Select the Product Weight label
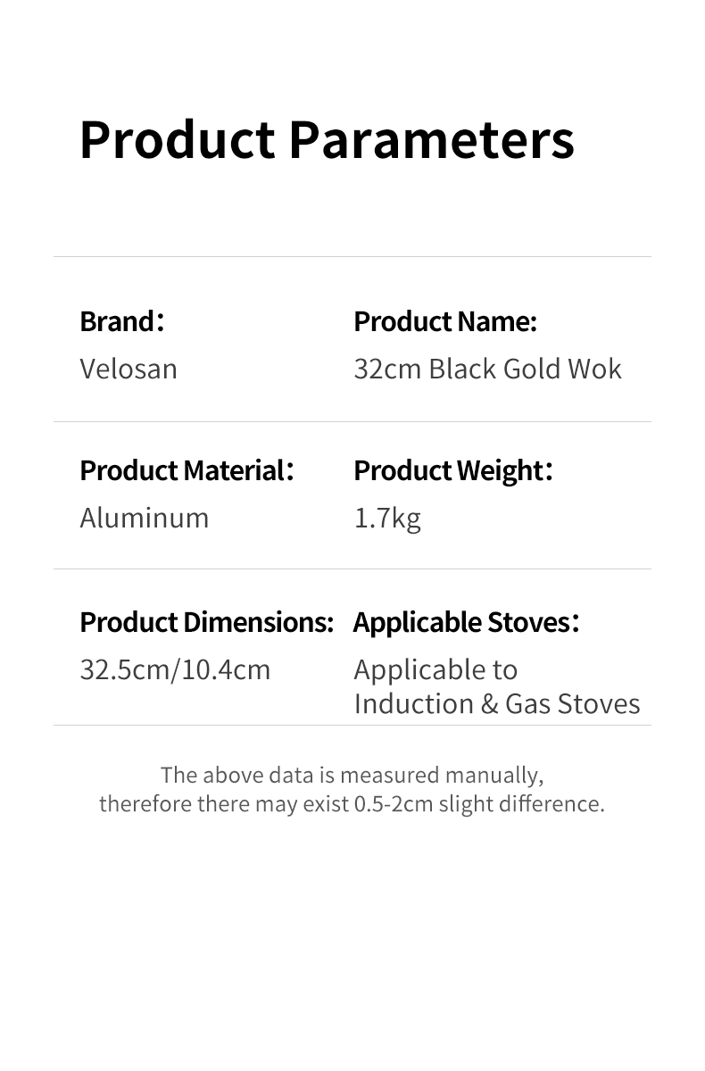This screenshot has width=705, height=1071. [453, 470]
